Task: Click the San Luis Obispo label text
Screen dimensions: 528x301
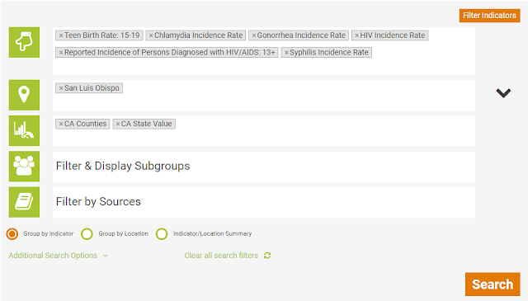Action: point(92,88)
